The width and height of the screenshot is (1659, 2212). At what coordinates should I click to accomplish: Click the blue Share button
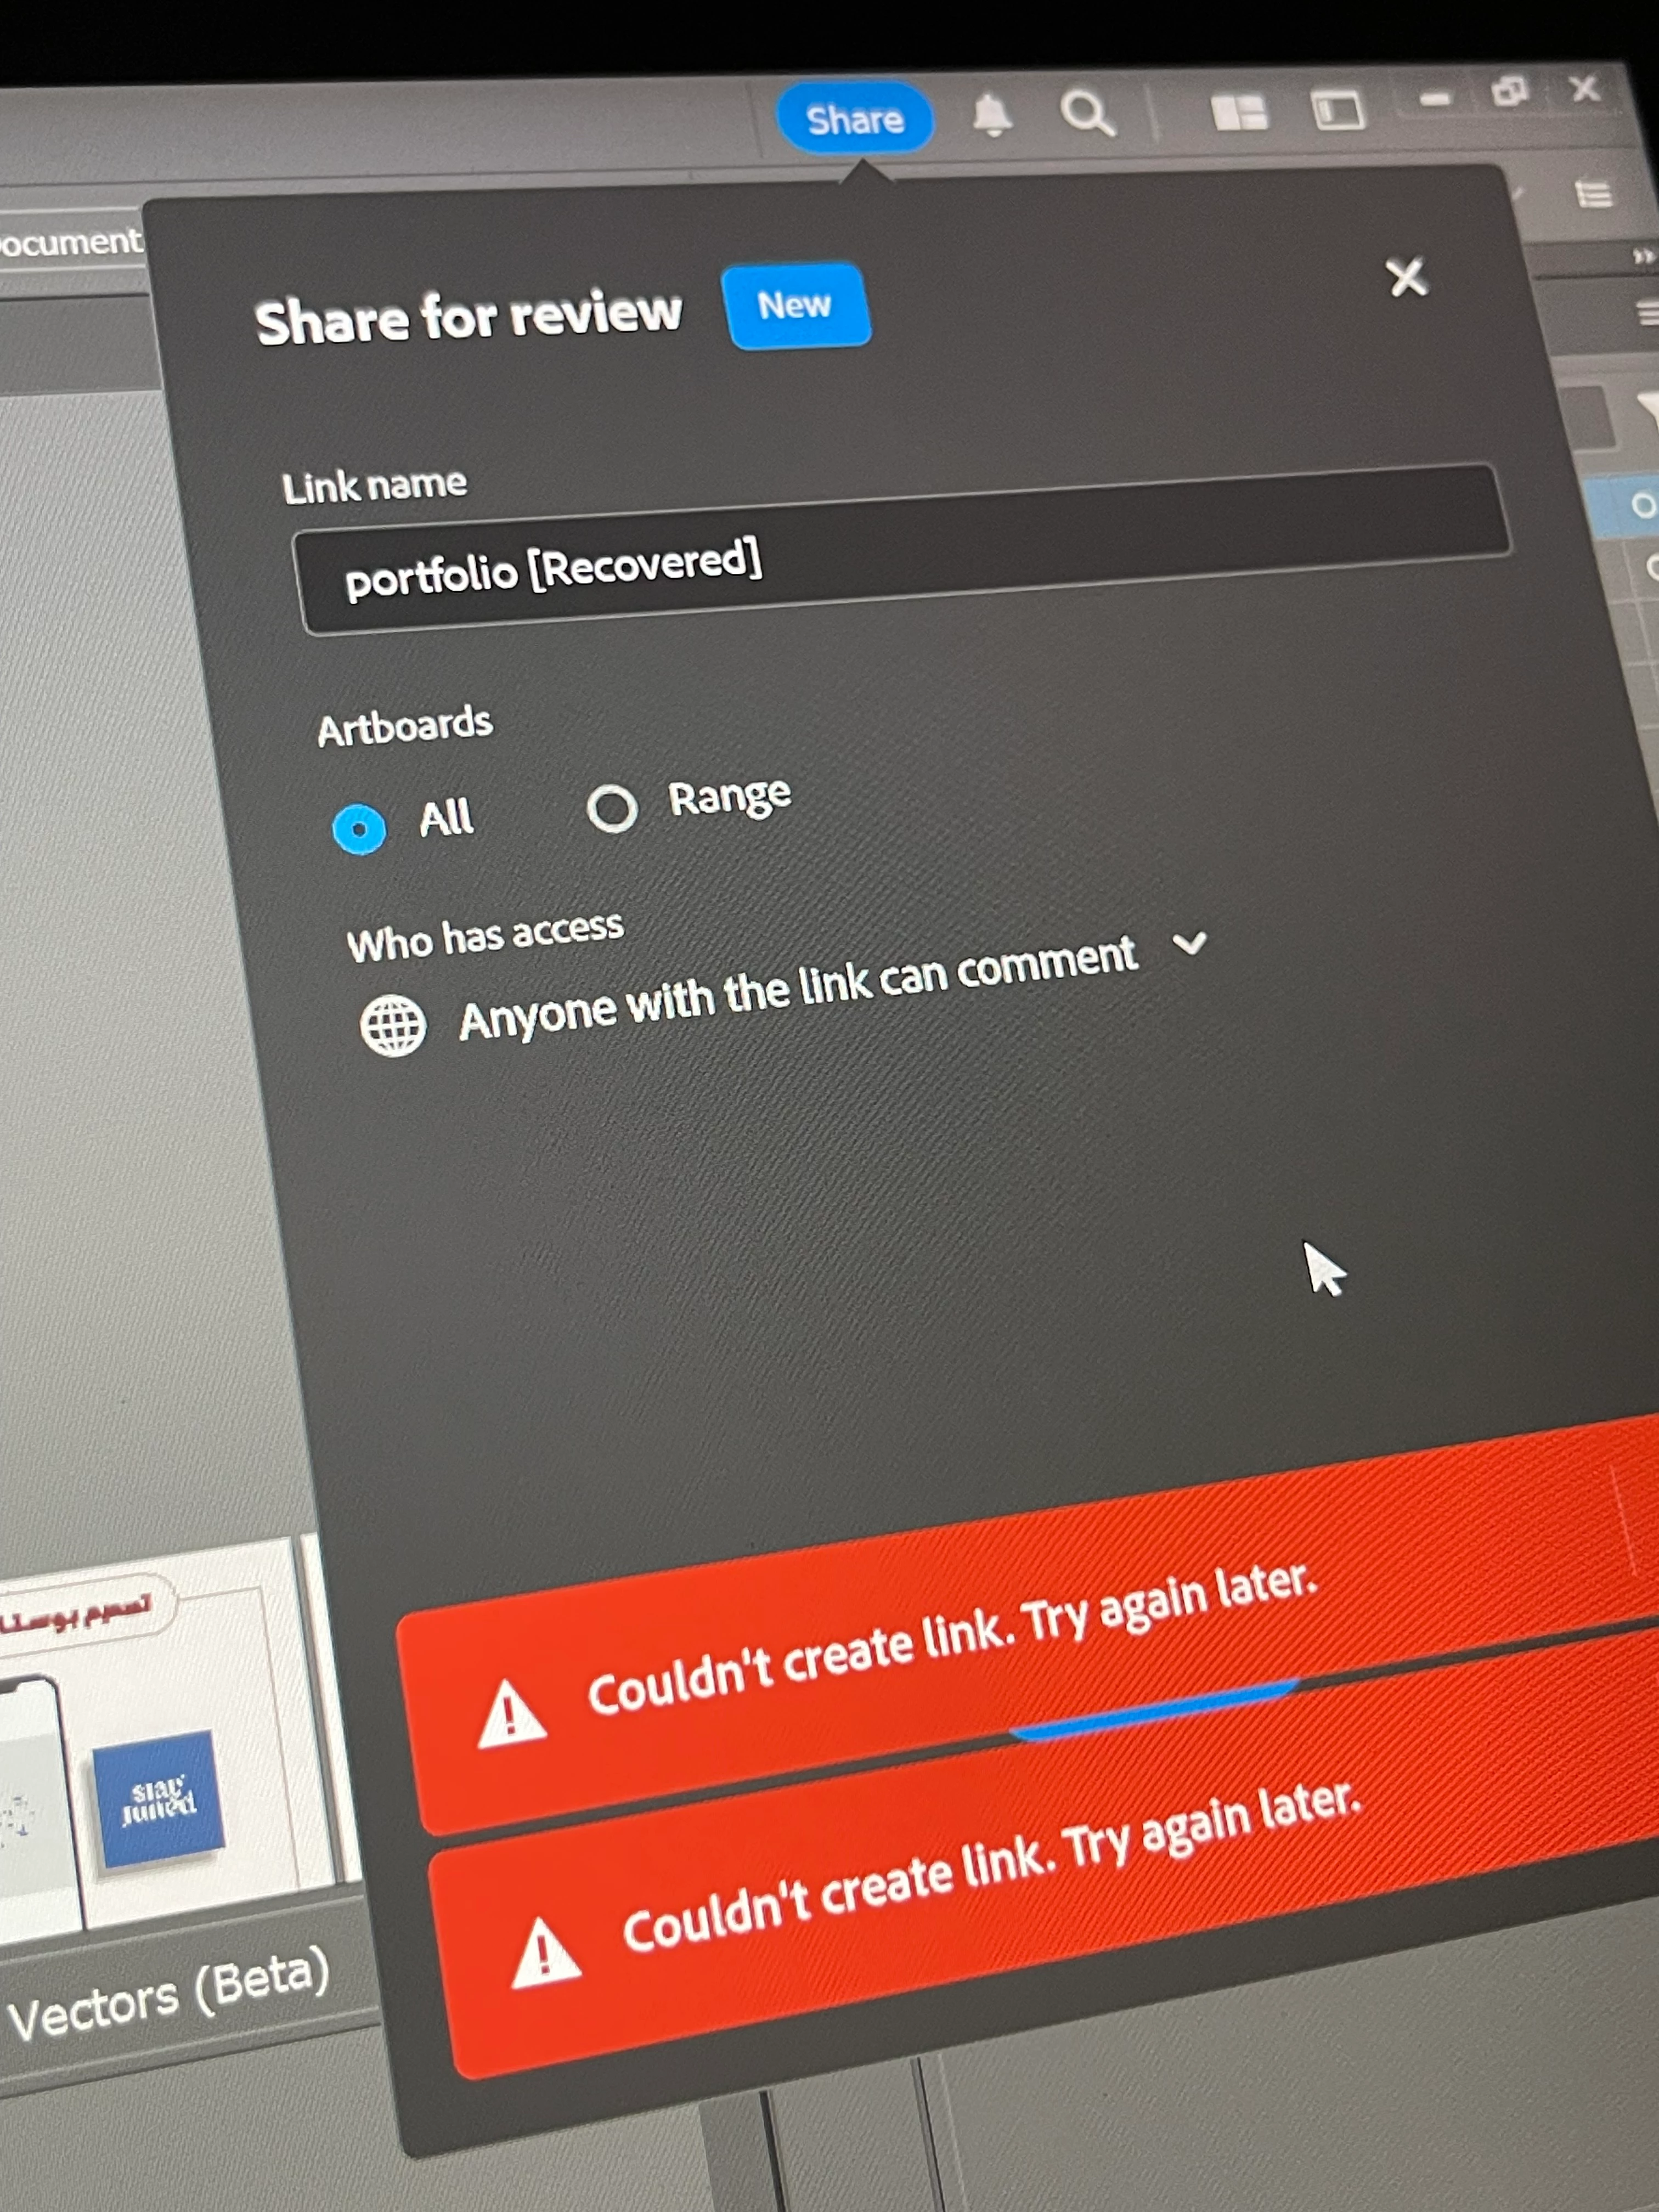click(x=854, y=119)
